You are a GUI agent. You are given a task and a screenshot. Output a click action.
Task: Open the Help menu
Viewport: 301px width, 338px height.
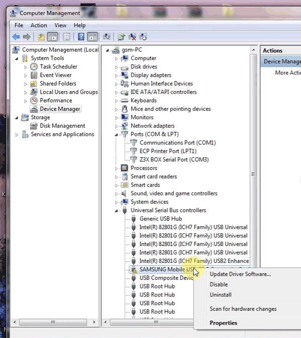coord(80,26)
